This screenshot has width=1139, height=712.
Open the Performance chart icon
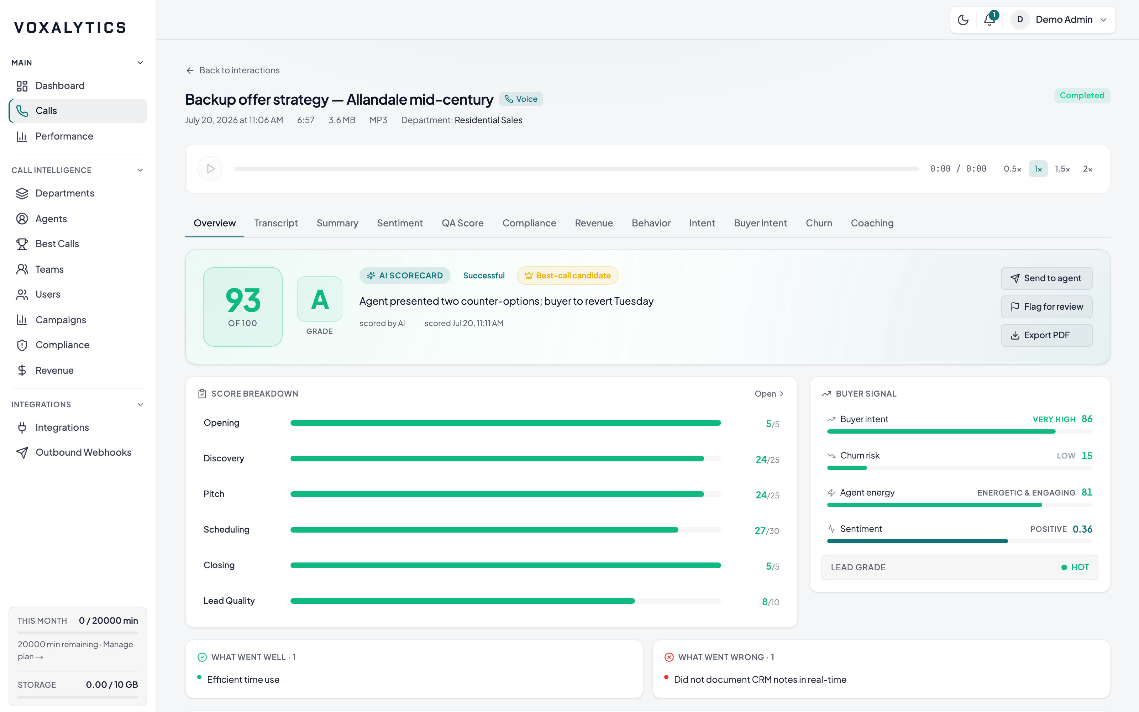(x=22, y=136)
